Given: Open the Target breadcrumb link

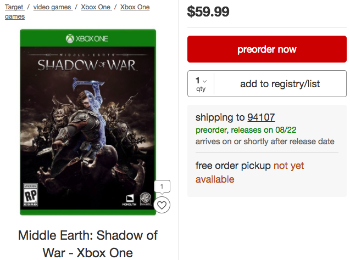Looking at the screenshot, I should [x=14, y=7].
